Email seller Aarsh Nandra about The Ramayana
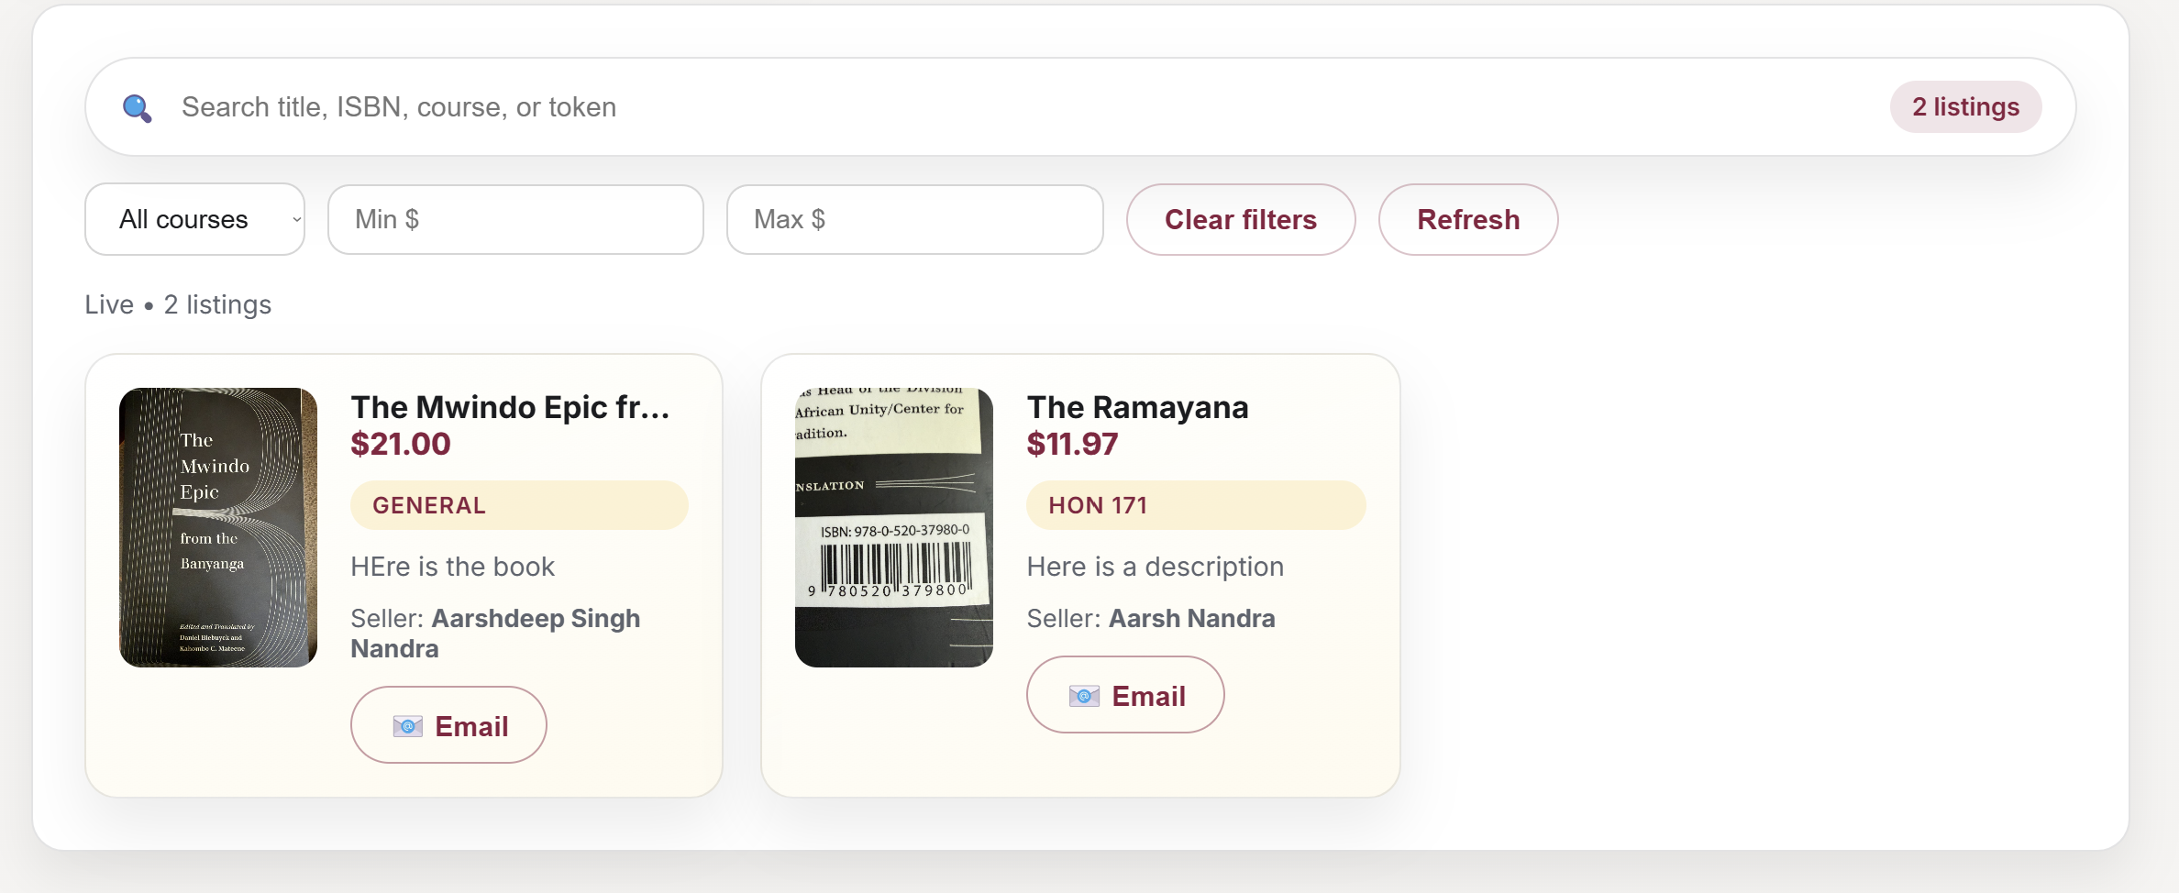 click(x=1125, y=695)
